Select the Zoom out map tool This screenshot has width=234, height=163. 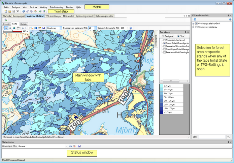[x=10, y=28]
